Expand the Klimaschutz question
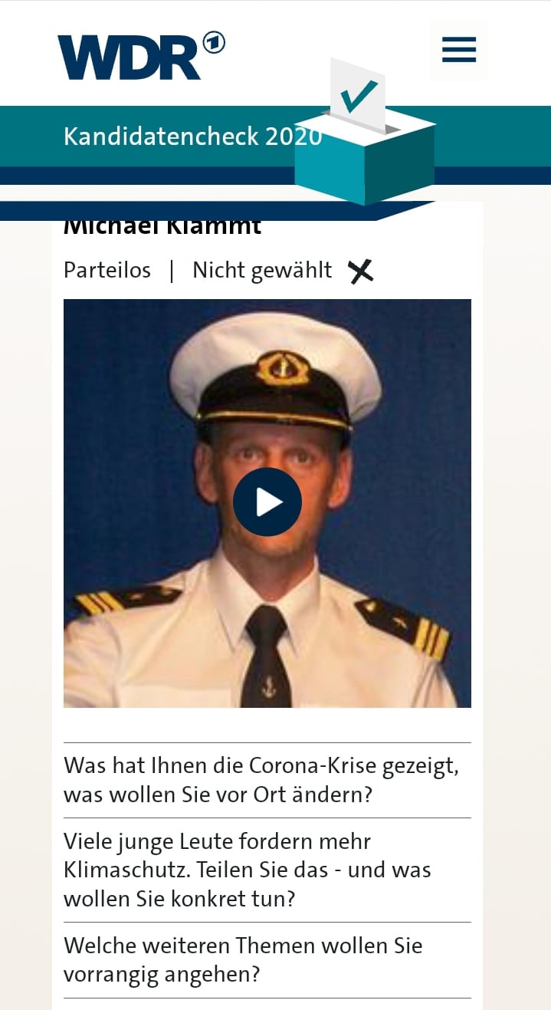 pyautogui.click(x=267, y=870)
